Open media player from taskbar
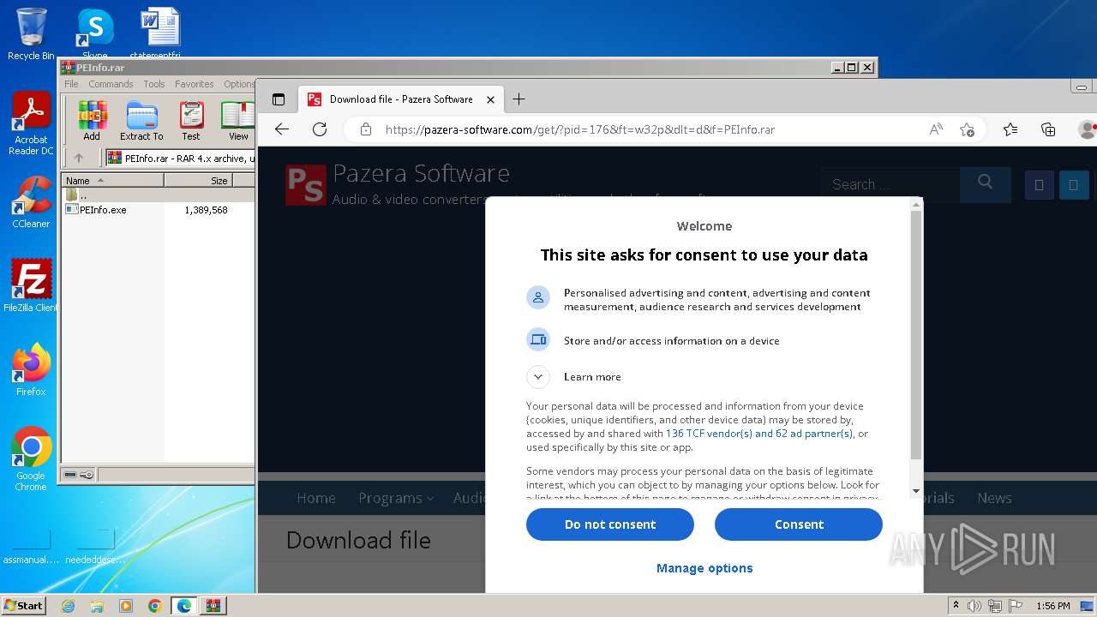Screen dimensions: 1097x617 pyautogui.click(x=126, y=606)
